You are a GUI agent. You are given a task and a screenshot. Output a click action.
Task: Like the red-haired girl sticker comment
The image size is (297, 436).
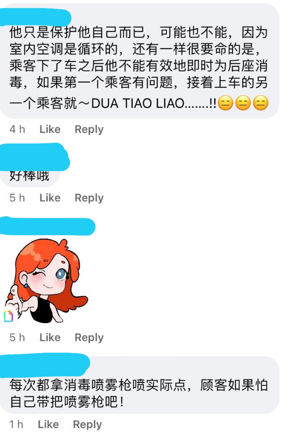click(x=50, y=337)
